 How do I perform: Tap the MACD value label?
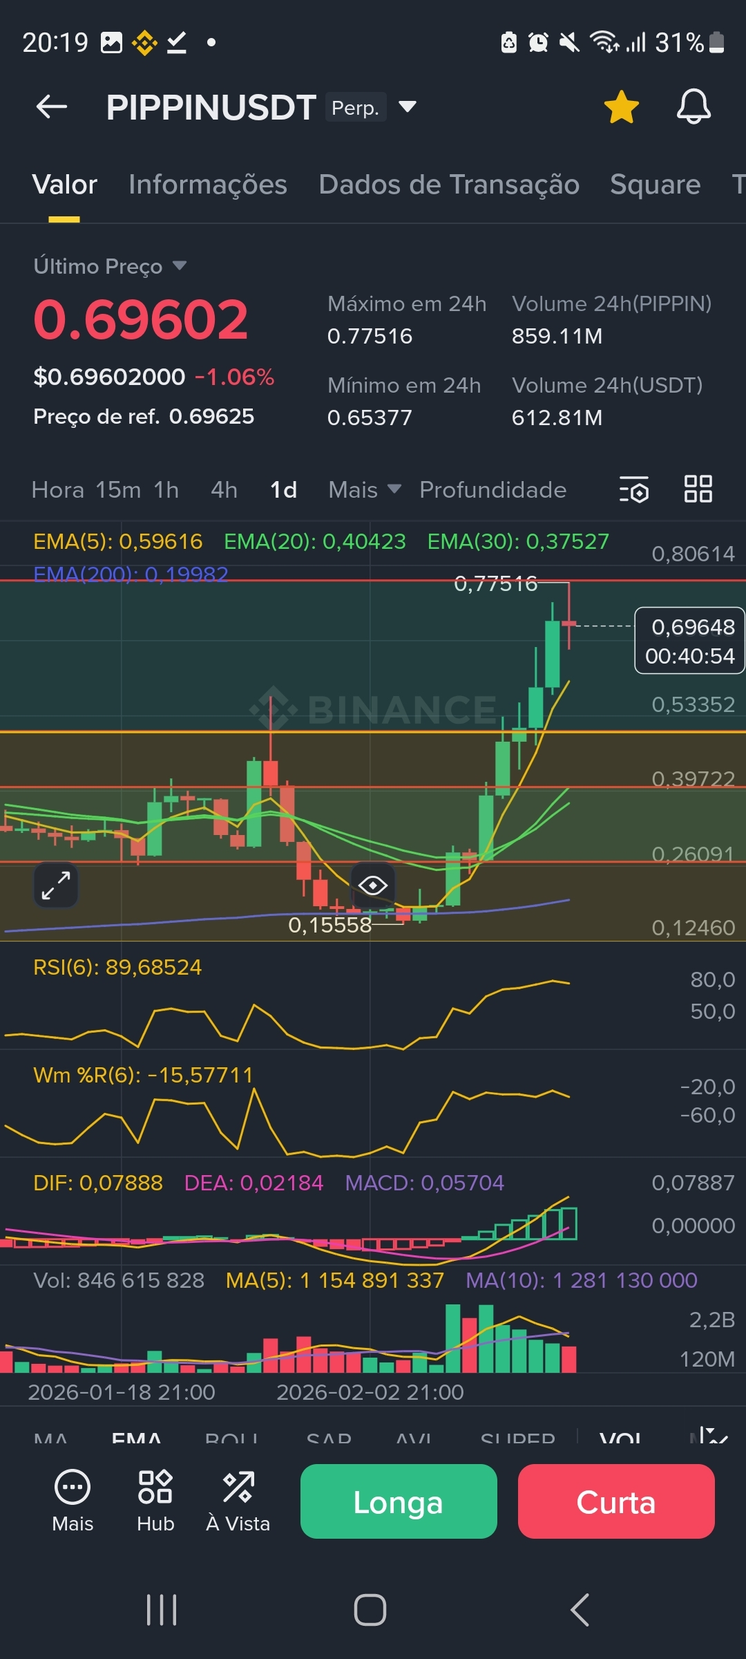(424, 1183)
